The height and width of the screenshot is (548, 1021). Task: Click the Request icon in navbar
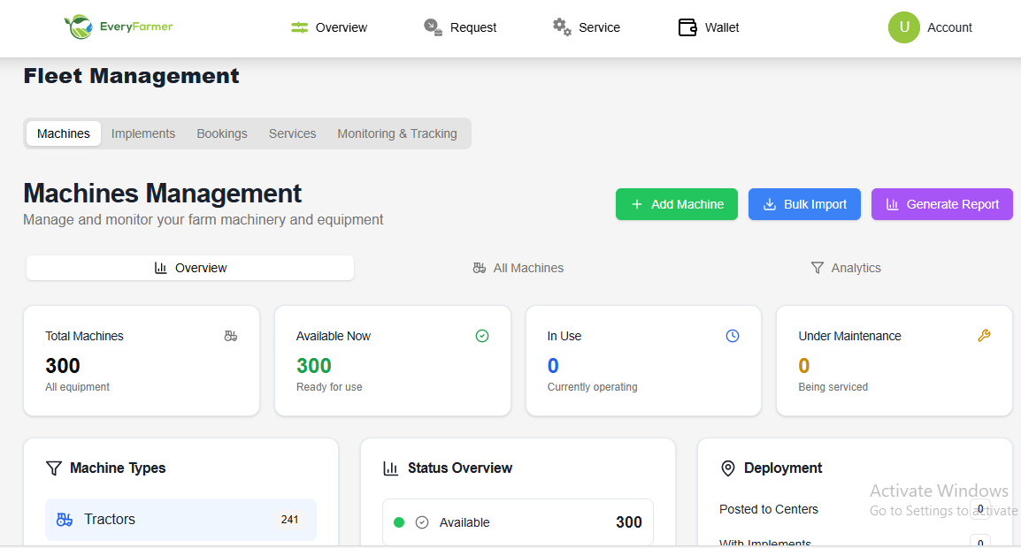point(433,27)
